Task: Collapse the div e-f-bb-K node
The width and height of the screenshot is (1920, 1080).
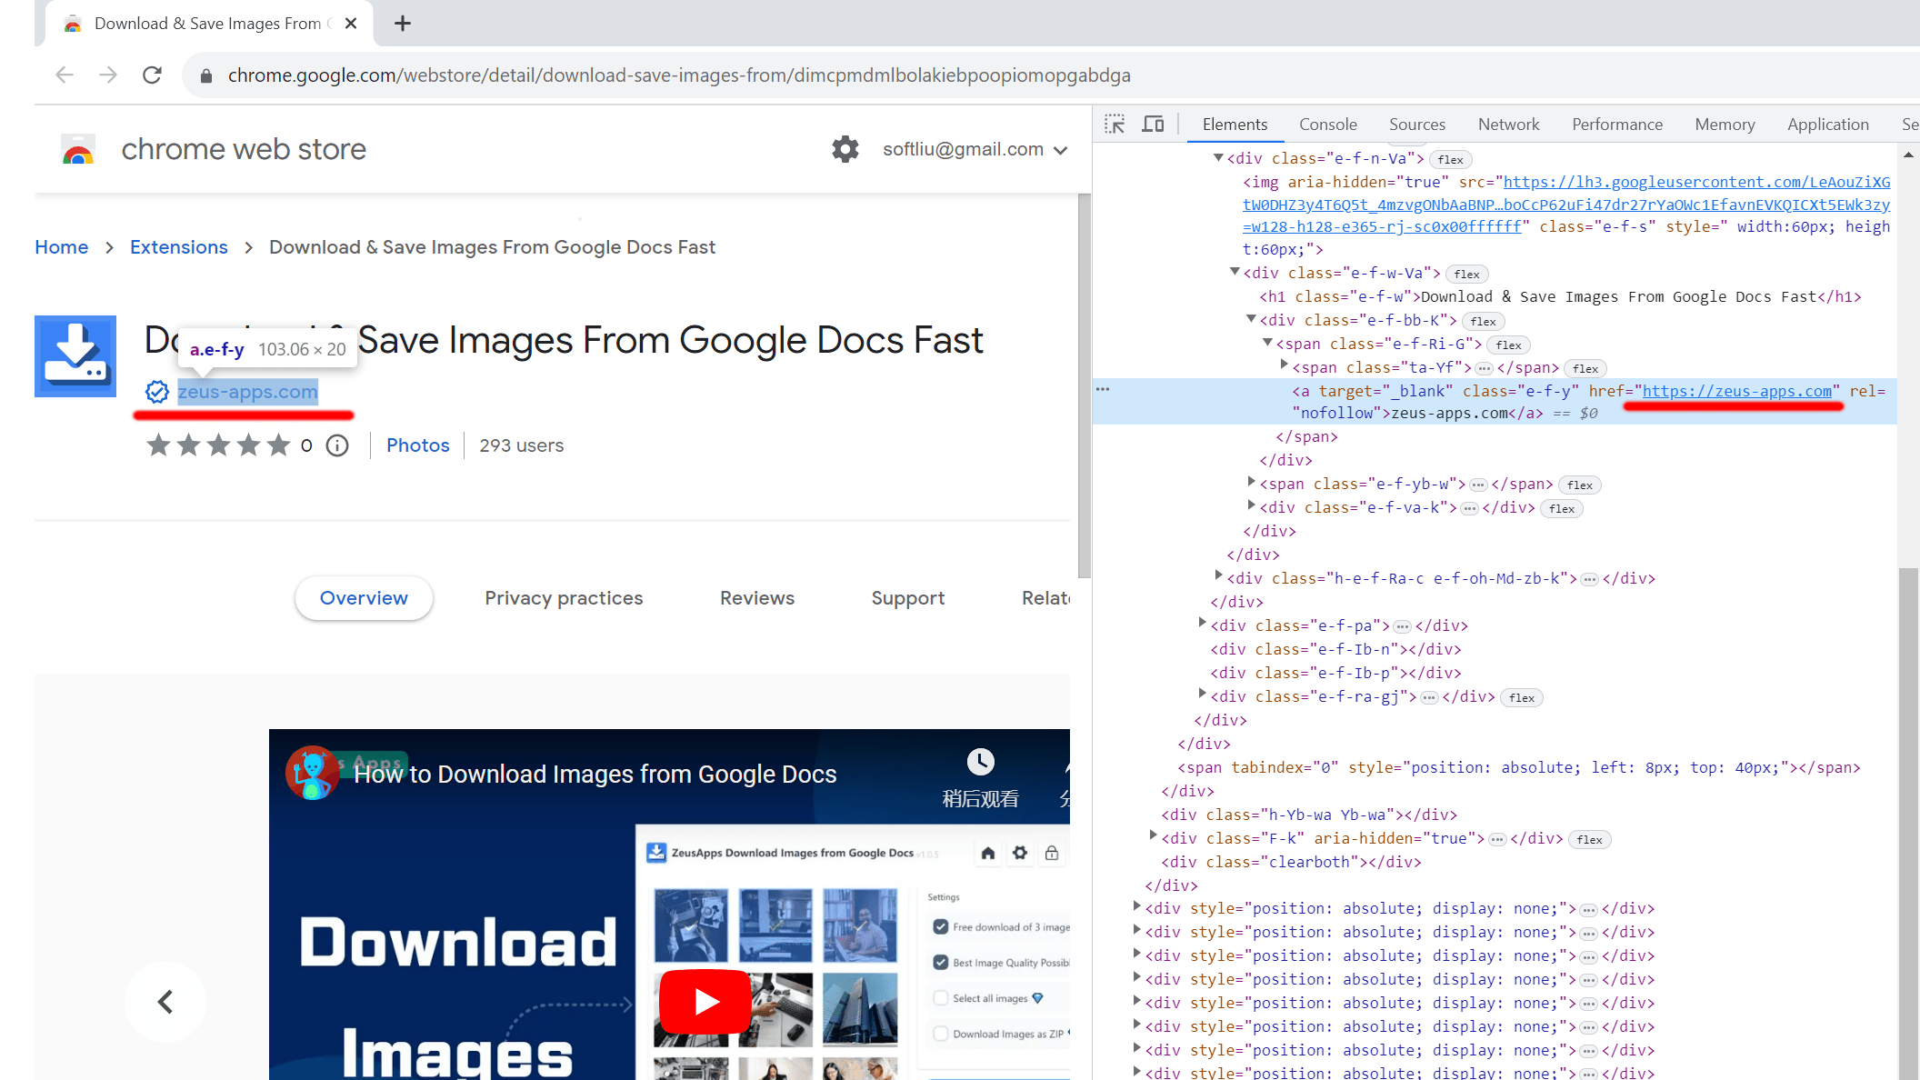Action: tap(1251, 319)
